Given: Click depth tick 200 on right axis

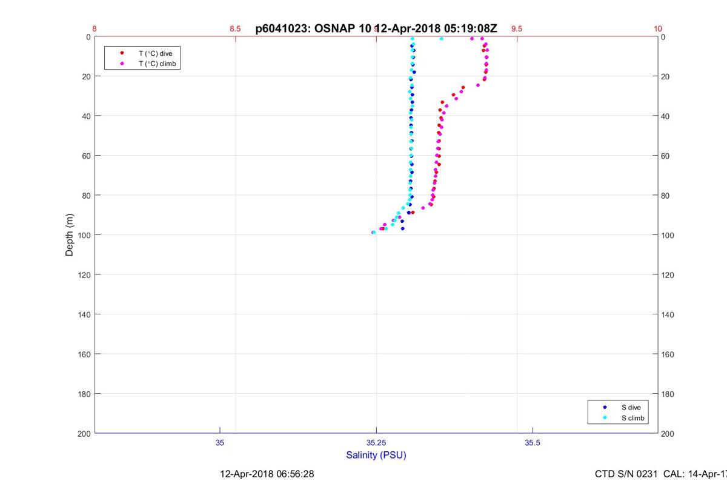Looking at the screenshot, I should pos(668,434).
